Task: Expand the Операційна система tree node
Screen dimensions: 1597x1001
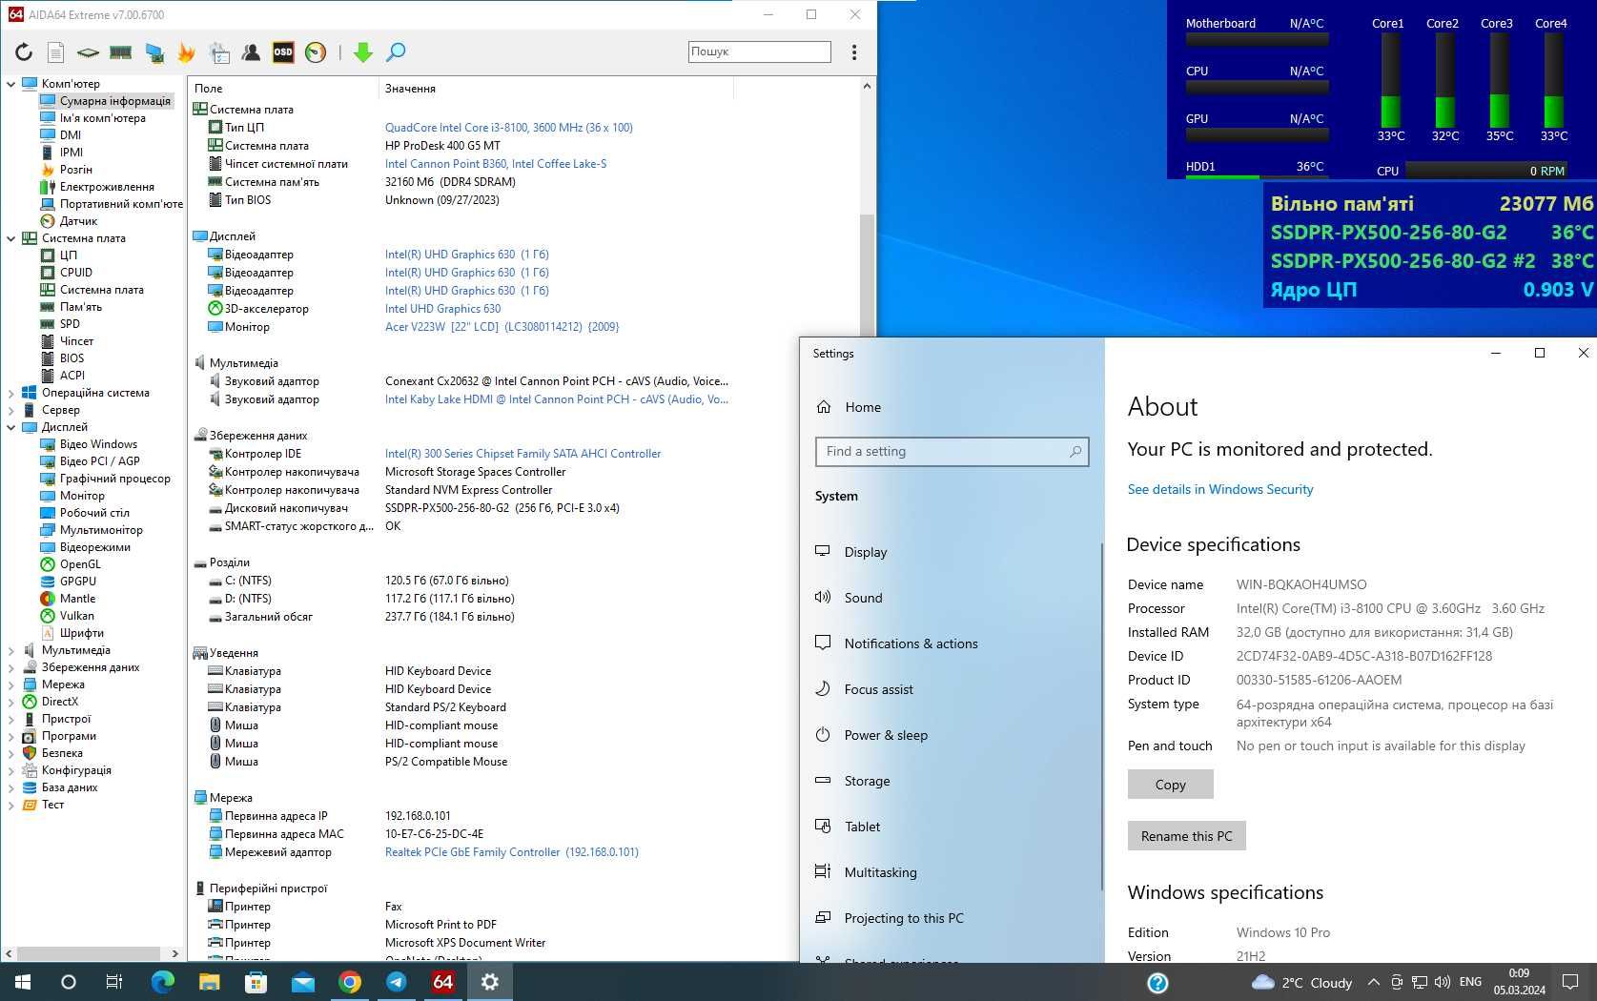Action: (x=10, y=393)
